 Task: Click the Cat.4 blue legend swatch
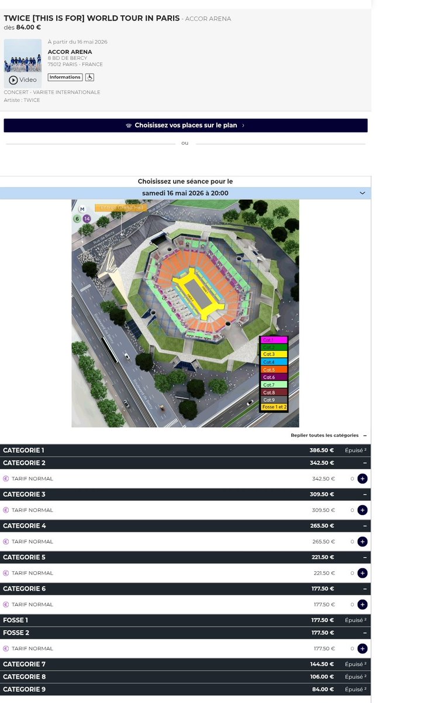coord(274,362)
